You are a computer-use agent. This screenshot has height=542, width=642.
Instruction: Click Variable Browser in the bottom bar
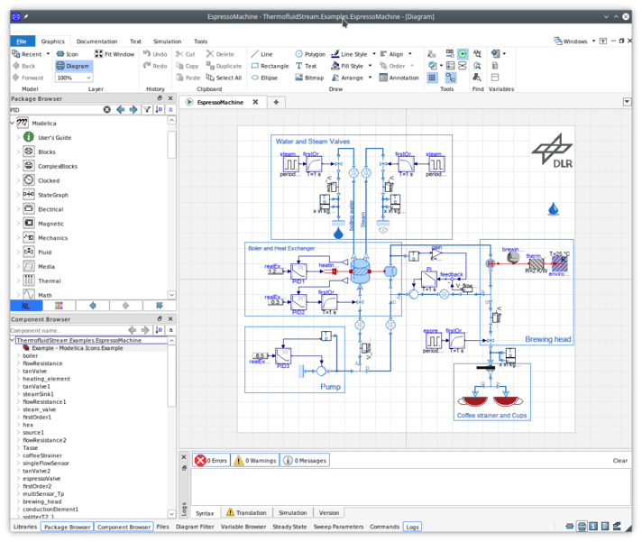coord(243,527)
